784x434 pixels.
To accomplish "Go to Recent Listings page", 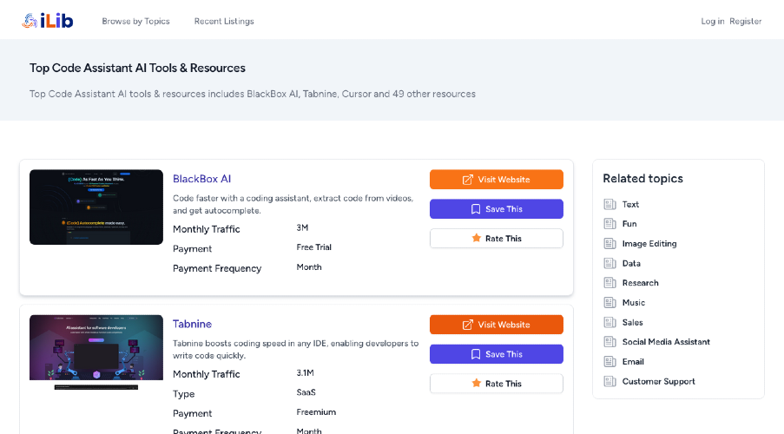I will [x=224, y=21].
